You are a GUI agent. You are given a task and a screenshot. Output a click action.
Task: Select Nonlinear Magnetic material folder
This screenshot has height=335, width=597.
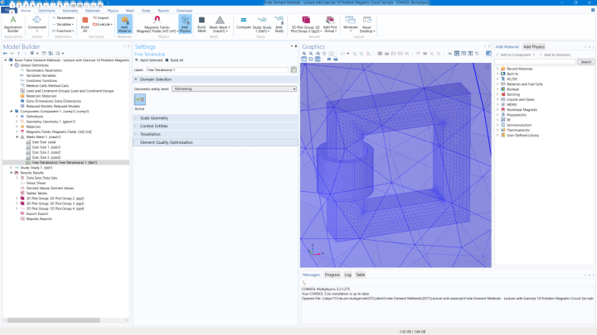click(522, 110)
